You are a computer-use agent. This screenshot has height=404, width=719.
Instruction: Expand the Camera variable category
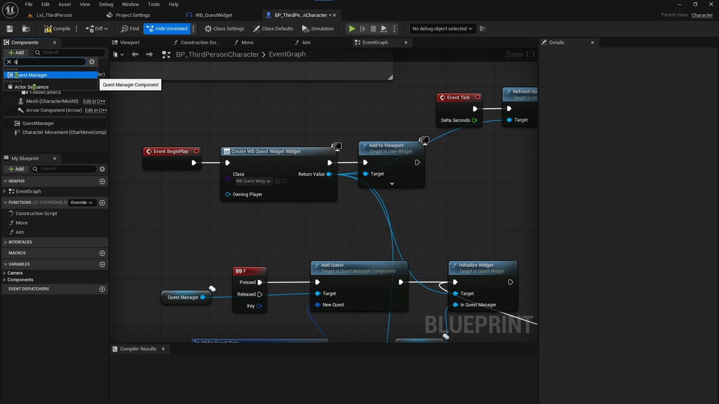pos(5,273)
